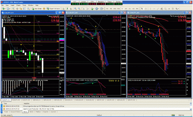Zoom out on the chart

79,9
